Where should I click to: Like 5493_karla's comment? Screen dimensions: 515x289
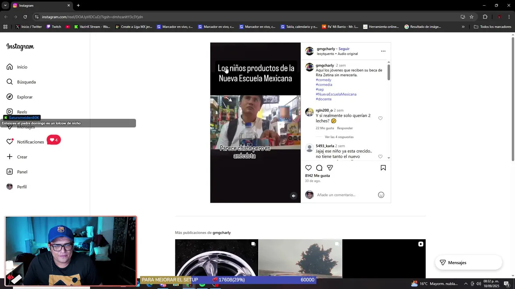pos(380,157)
